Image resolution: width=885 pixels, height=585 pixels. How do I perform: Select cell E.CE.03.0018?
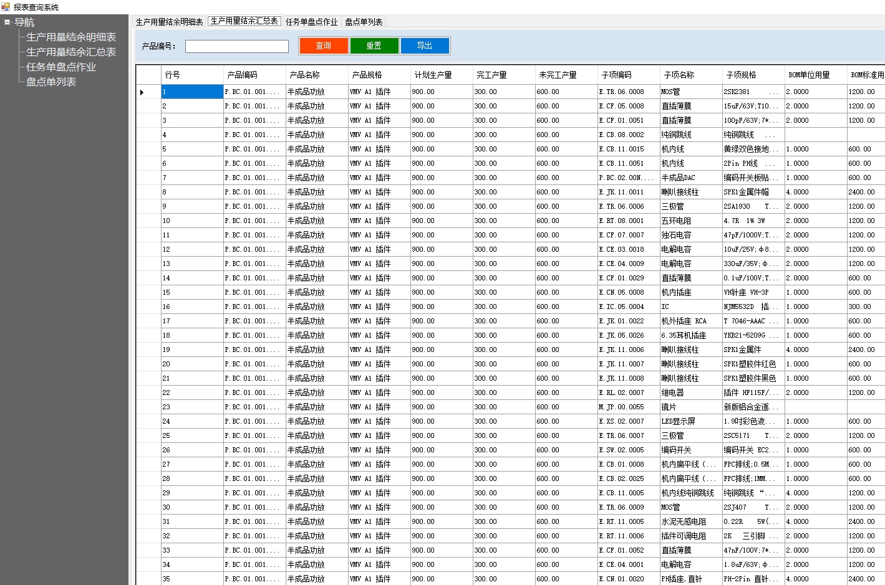[x=629, y=250]
